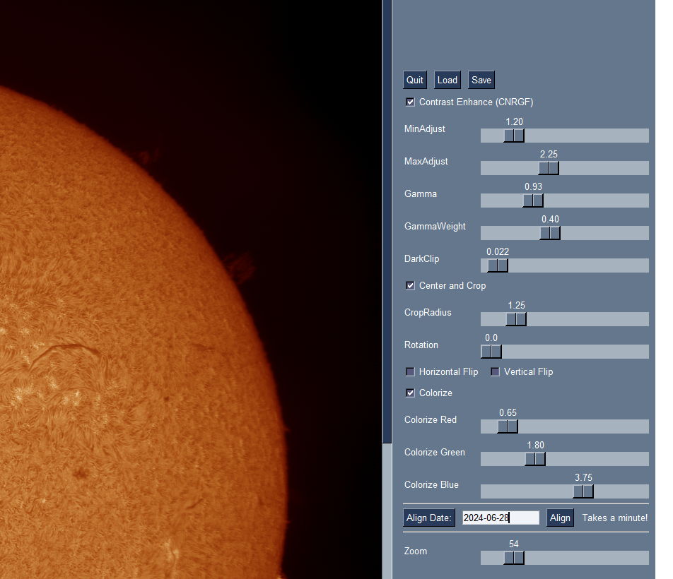Screen dimensions: 673x579
Task: Click the Load button
Action: tap(447, 80)
